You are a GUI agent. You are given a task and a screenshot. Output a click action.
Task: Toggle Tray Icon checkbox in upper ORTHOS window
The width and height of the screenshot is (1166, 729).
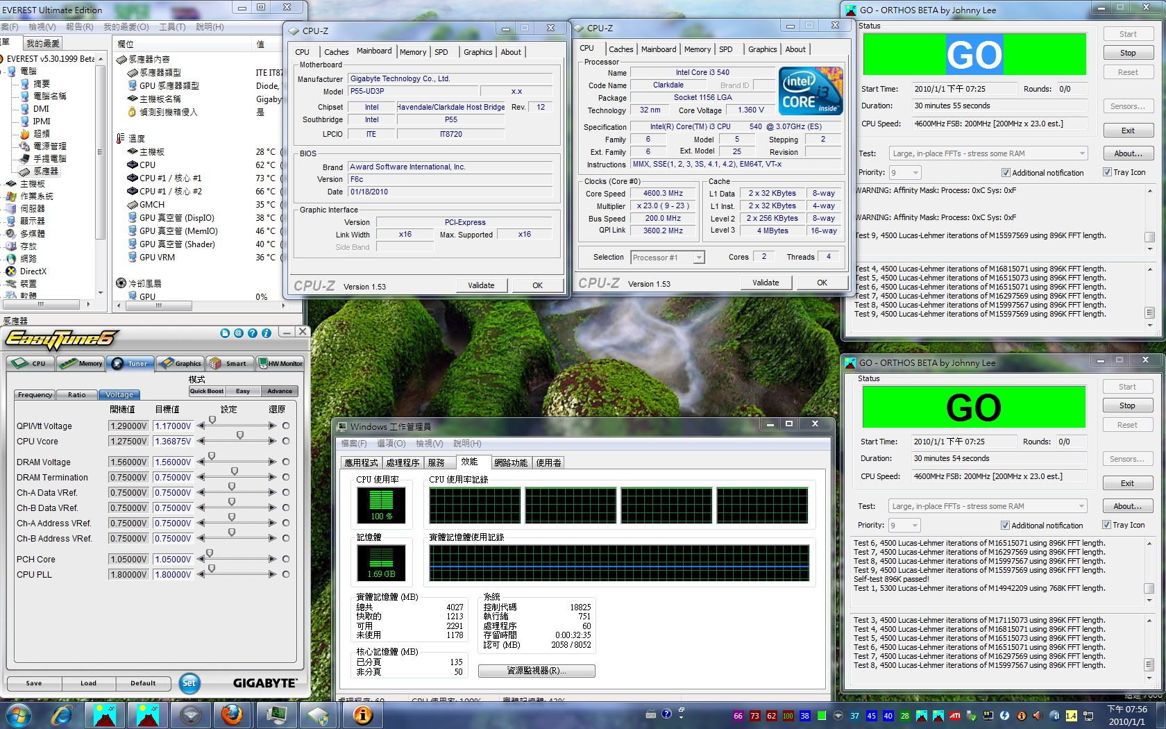(1107, 172)
